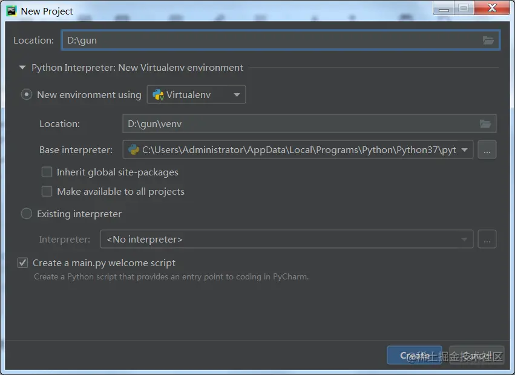Image resolution: width=515 pixels, height=375 pixels.
Task: Click Python icon in Base interpreter field
Action: click(x=133, y=150)
